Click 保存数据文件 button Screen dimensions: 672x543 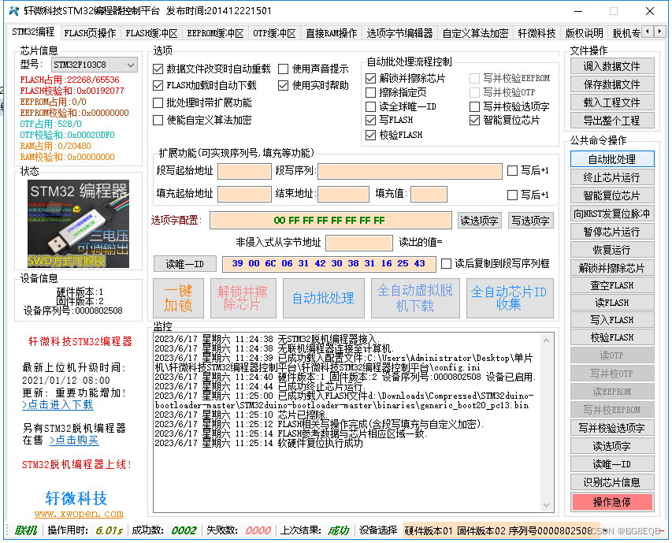612,84
